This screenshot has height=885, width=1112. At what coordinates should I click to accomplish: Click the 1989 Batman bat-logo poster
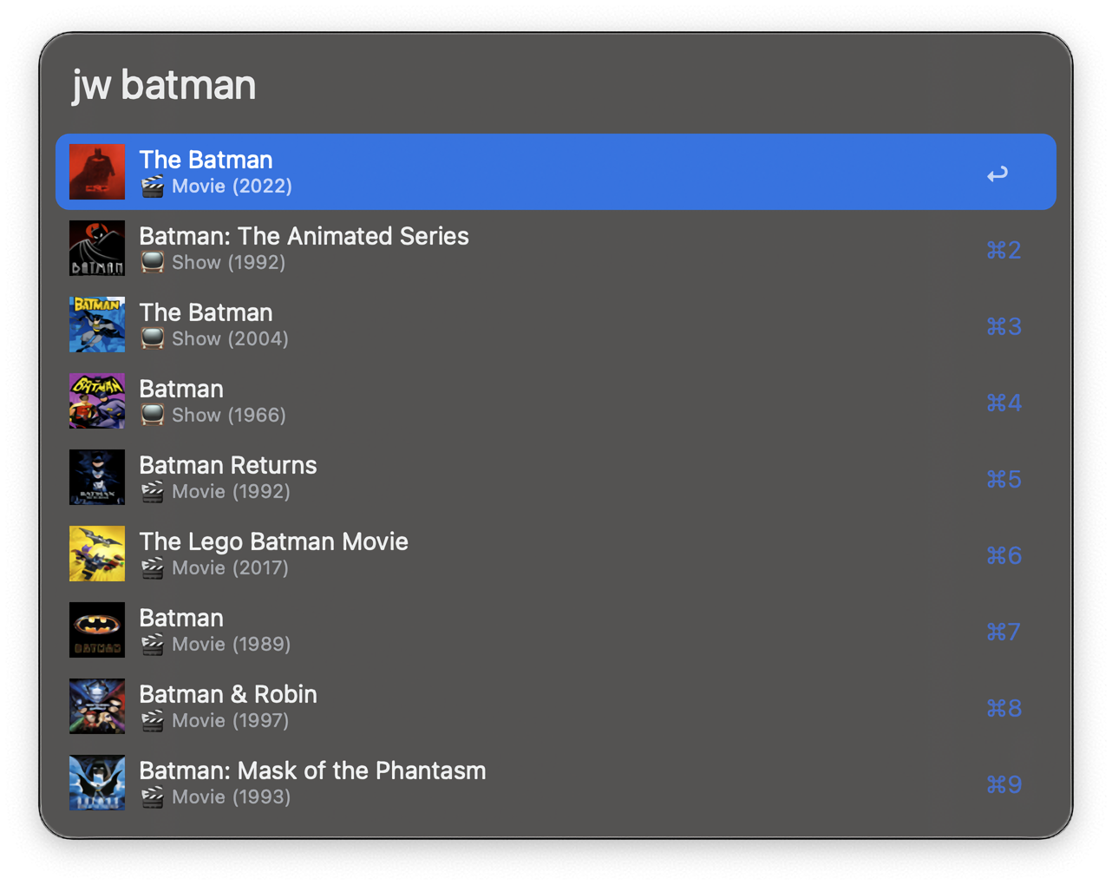pos(97,630)
